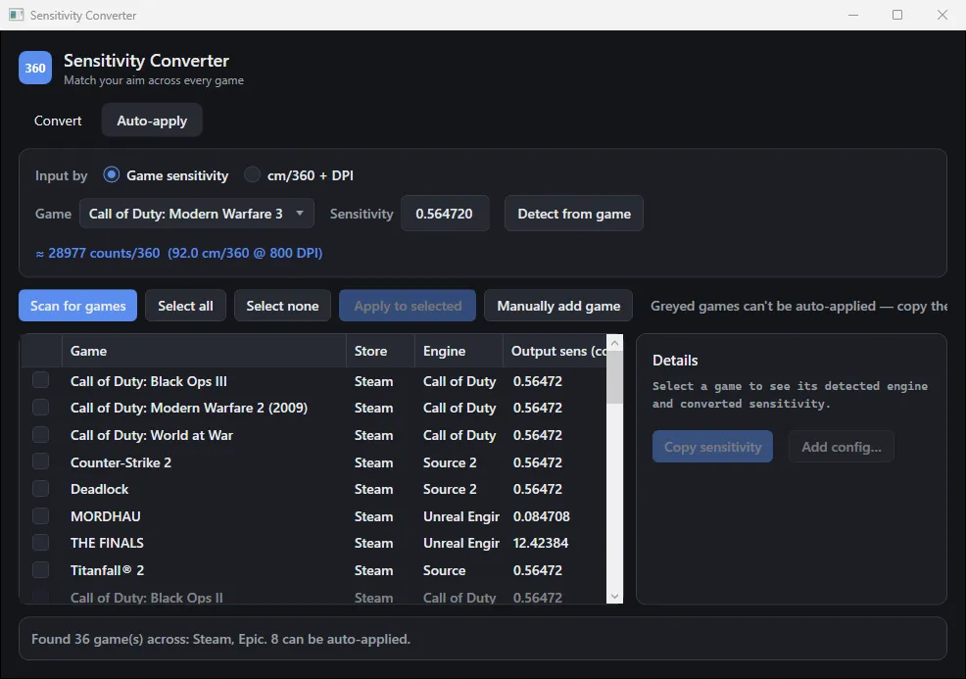Click the Source engine cell for Titanfall 2
The height and width of the screenshot is (679, 966).
444,570
